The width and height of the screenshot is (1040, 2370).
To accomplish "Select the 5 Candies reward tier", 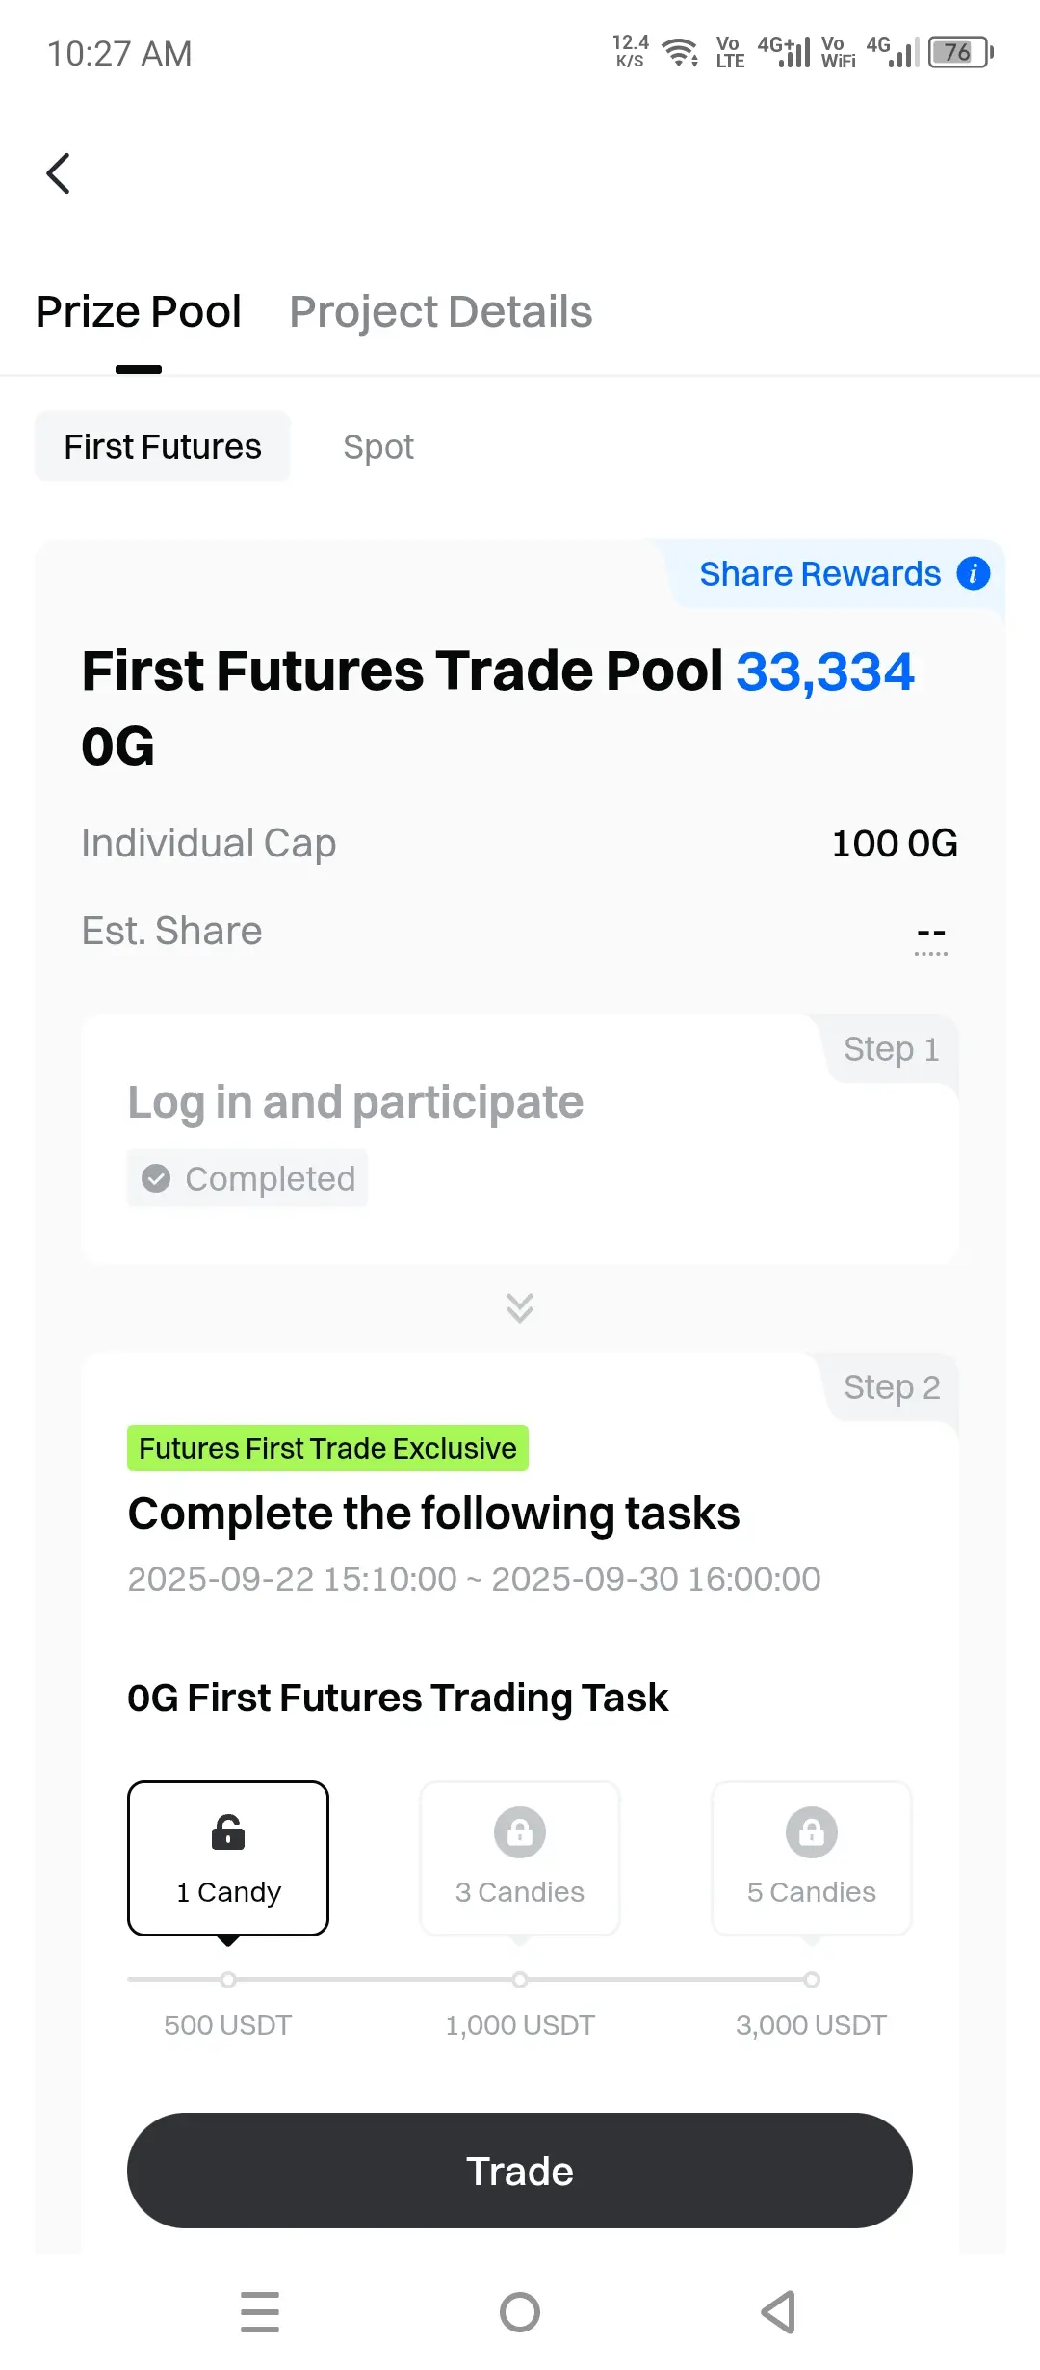I will pos(812,1857).
